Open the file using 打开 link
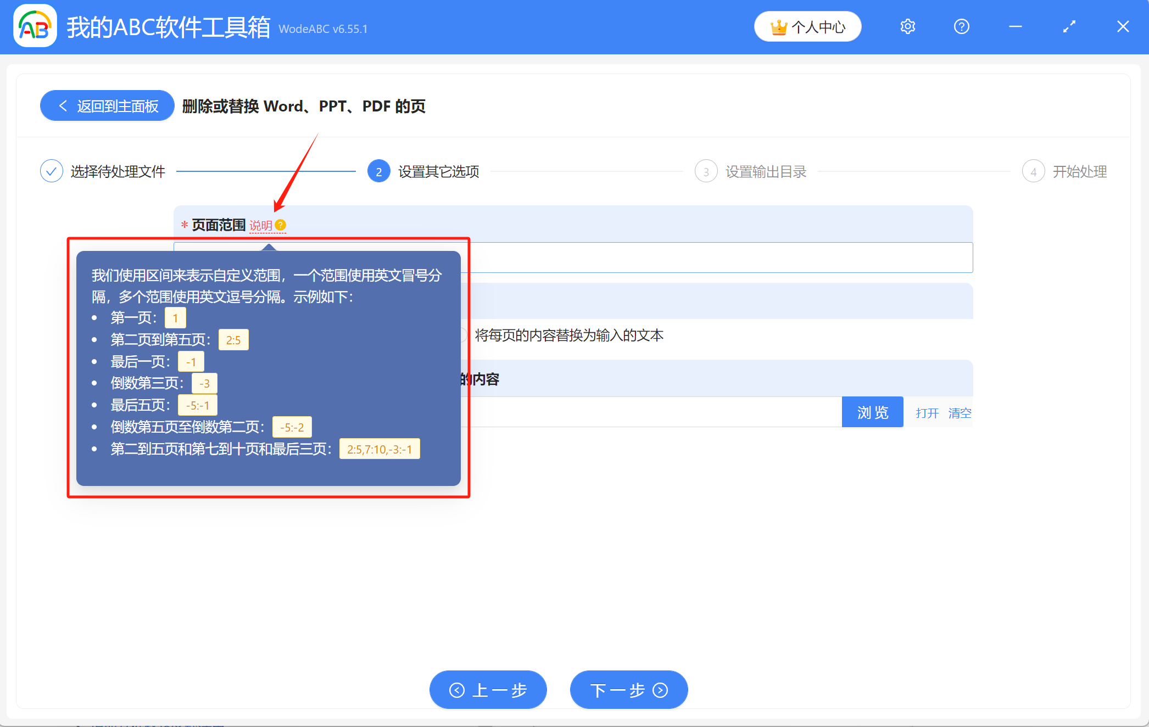 coord(927,412)
